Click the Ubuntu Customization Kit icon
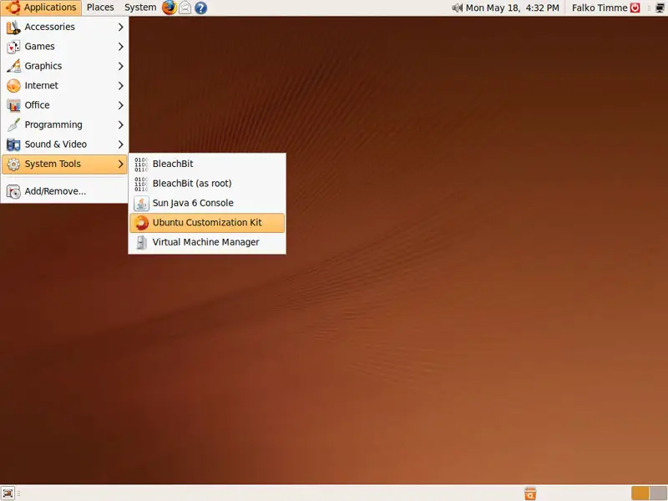The image size is (668, 501). click(x=141, y=223)
